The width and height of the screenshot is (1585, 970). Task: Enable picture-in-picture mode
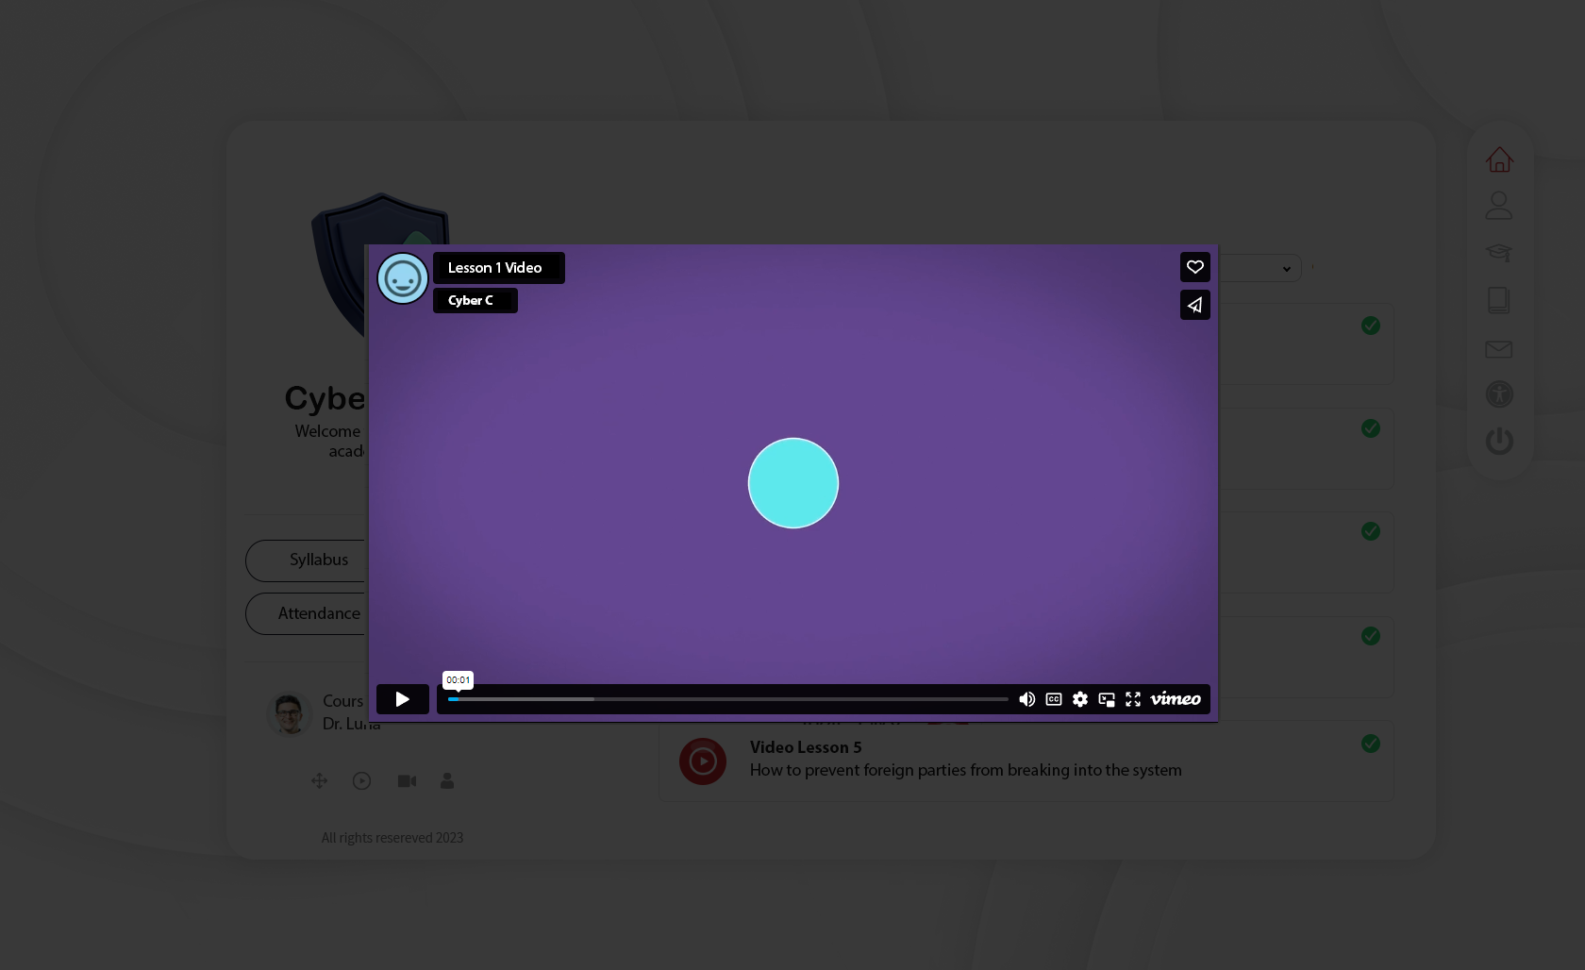pos(1107,699)
